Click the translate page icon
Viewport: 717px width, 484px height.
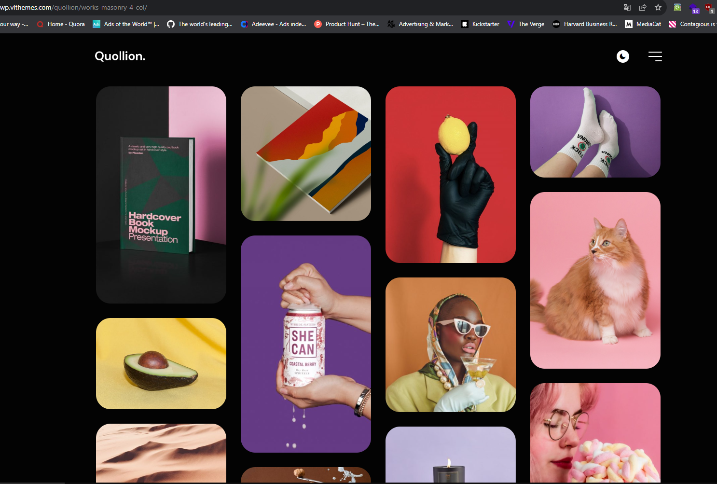coord(627,7)
